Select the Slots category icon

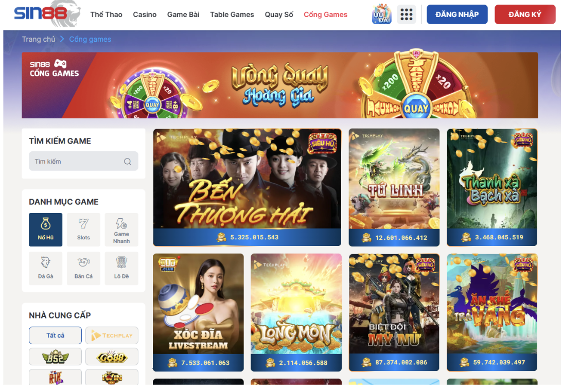click(x=84, y=230)
